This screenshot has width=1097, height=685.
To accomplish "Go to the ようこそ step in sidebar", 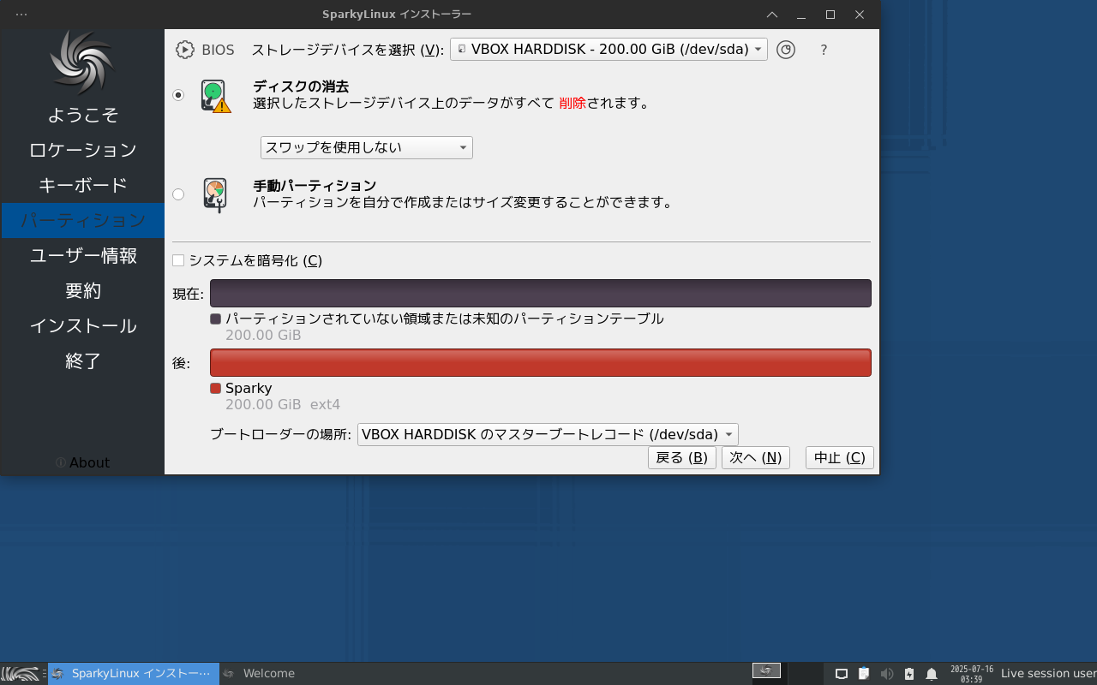I will [x=82, y=115].
